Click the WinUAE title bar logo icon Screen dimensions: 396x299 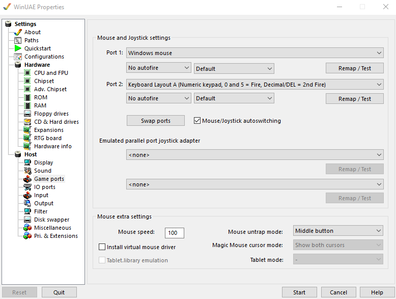[x=7, y=7]
